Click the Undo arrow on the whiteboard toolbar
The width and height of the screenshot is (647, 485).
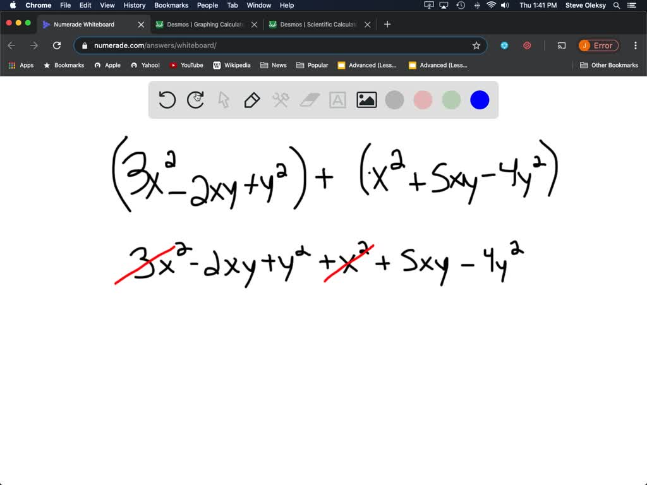tap(167, 100)
